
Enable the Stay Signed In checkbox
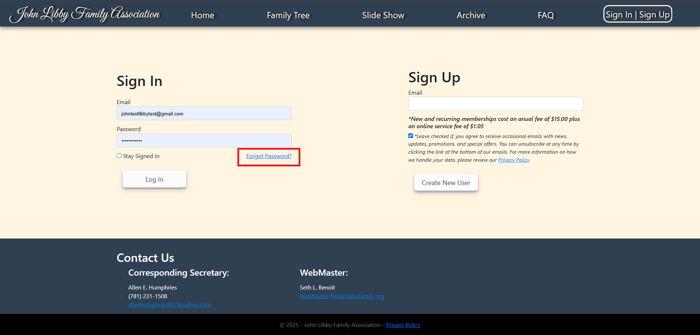119,156
